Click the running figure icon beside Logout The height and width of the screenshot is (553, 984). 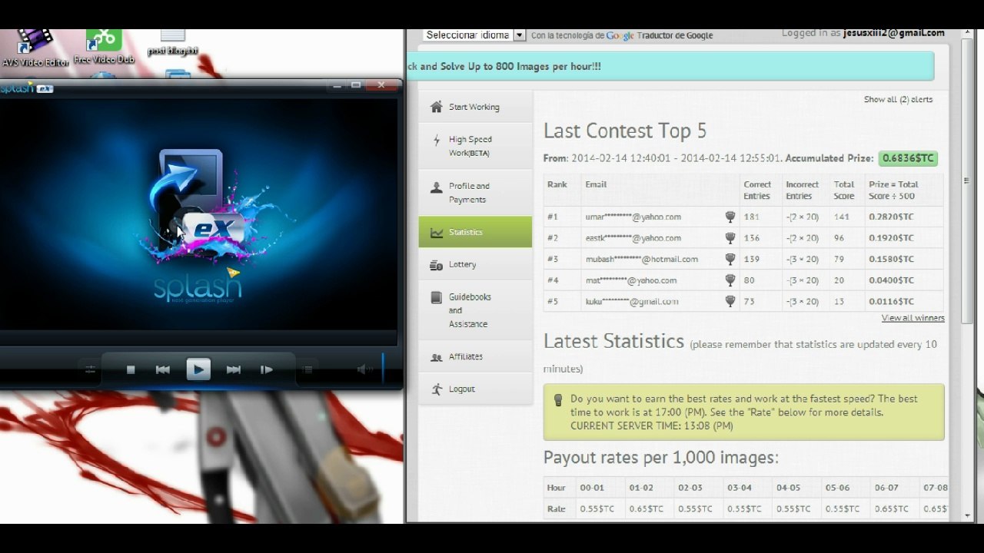coord(437,389)
